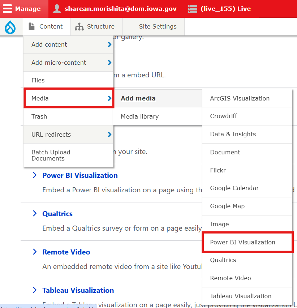297x308 pixels.
Task: Choose Data & Insights media type
Action: tap(247, 134)
